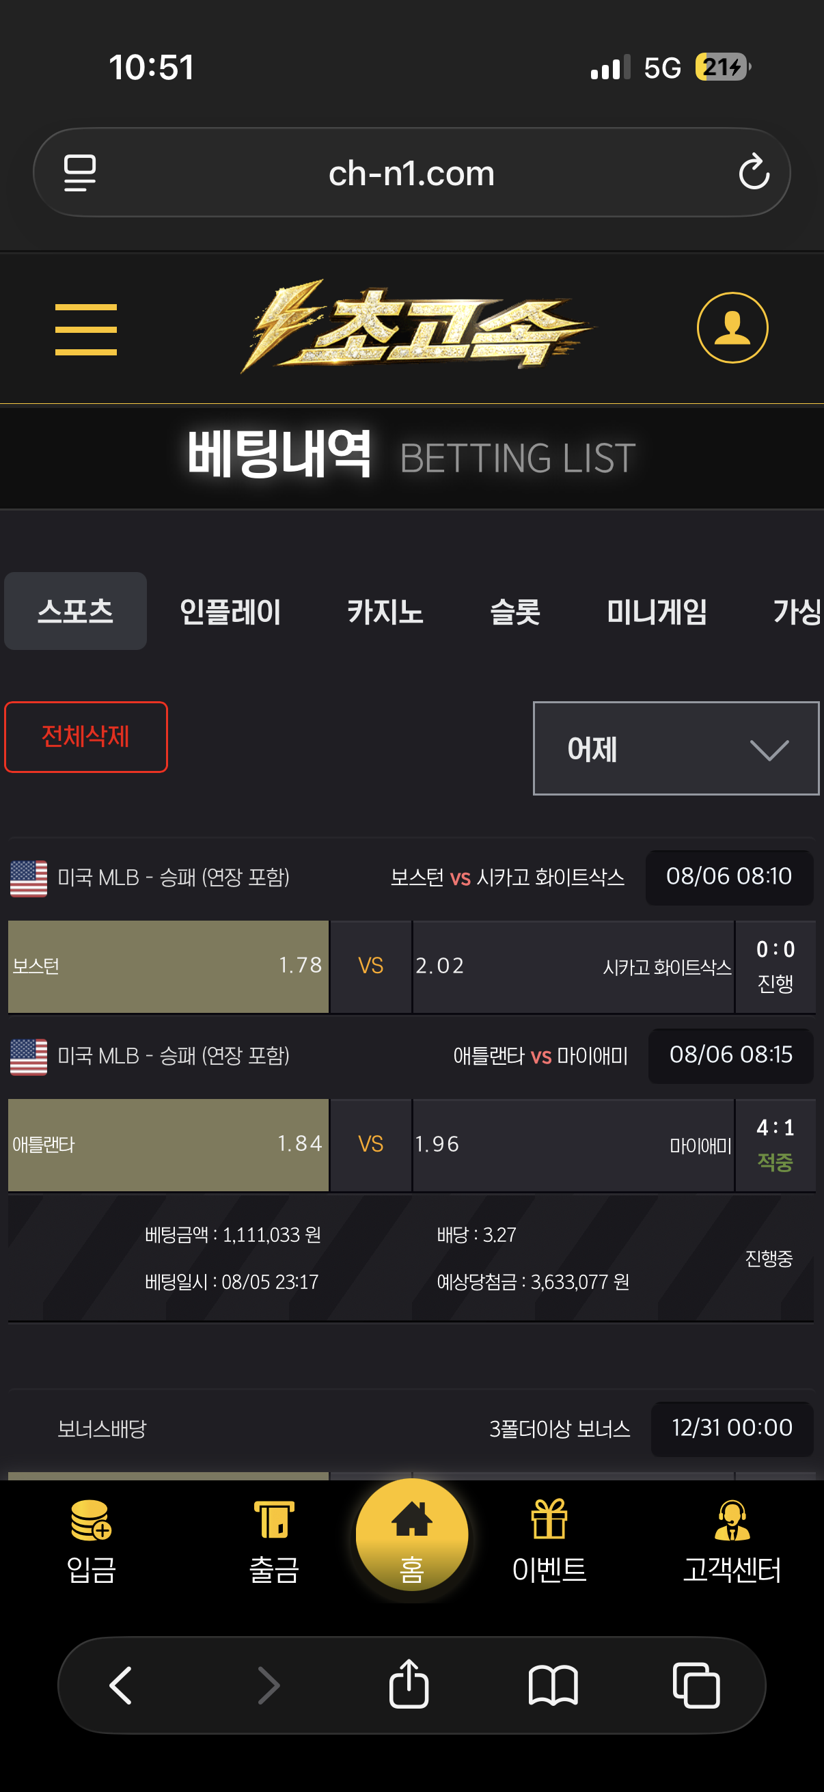
Task: Go back in browser
Action: click(x=121, y=1685)
